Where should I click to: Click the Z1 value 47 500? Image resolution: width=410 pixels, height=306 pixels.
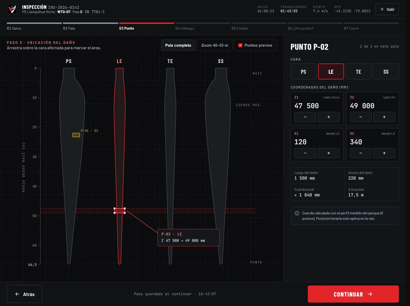point(306,106)
